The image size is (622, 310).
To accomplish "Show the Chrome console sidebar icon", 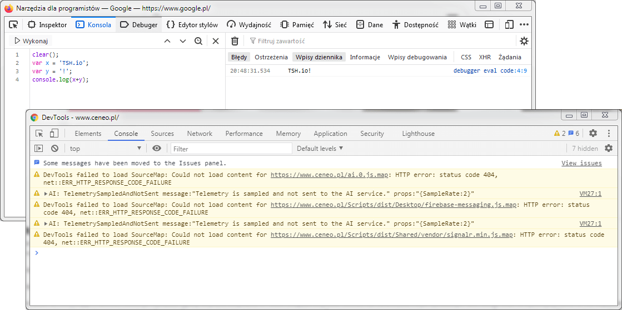I will pos(38,149).
